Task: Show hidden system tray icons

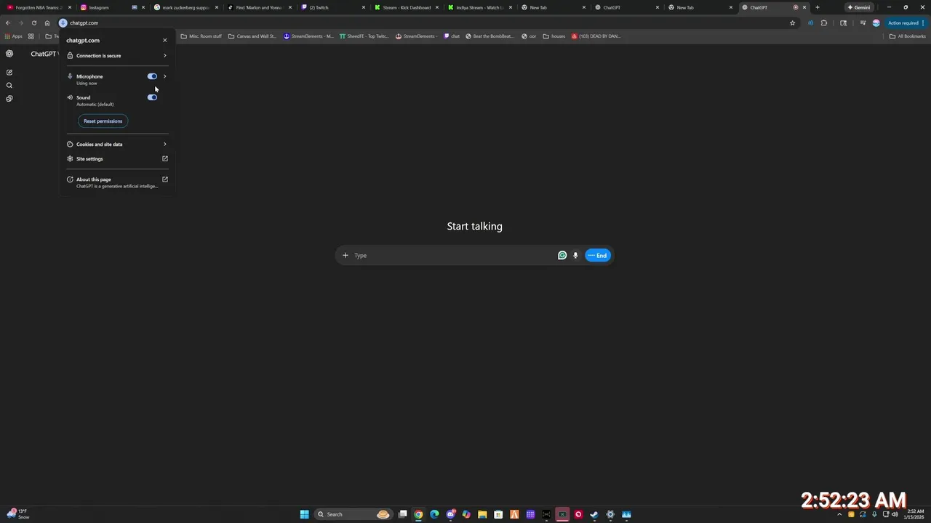Action: click(839, 514)
